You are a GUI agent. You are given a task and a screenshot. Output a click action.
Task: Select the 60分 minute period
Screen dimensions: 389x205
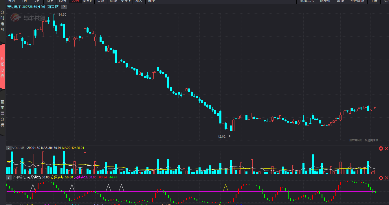tap(75, 1)
